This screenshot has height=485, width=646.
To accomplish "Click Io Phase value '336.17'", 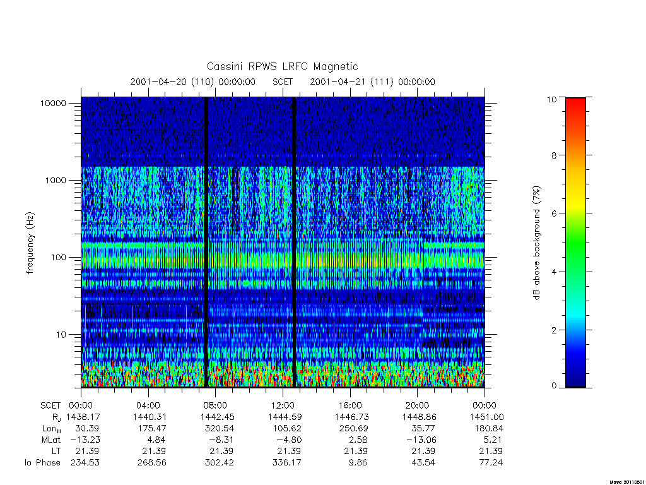I will tap(287, 463).
